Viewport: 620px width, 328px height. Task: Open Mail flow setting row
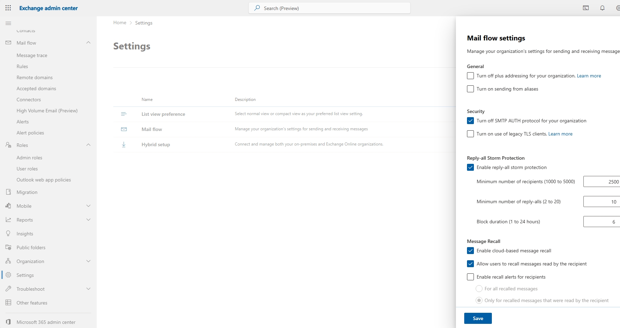(x=152, y=129)
